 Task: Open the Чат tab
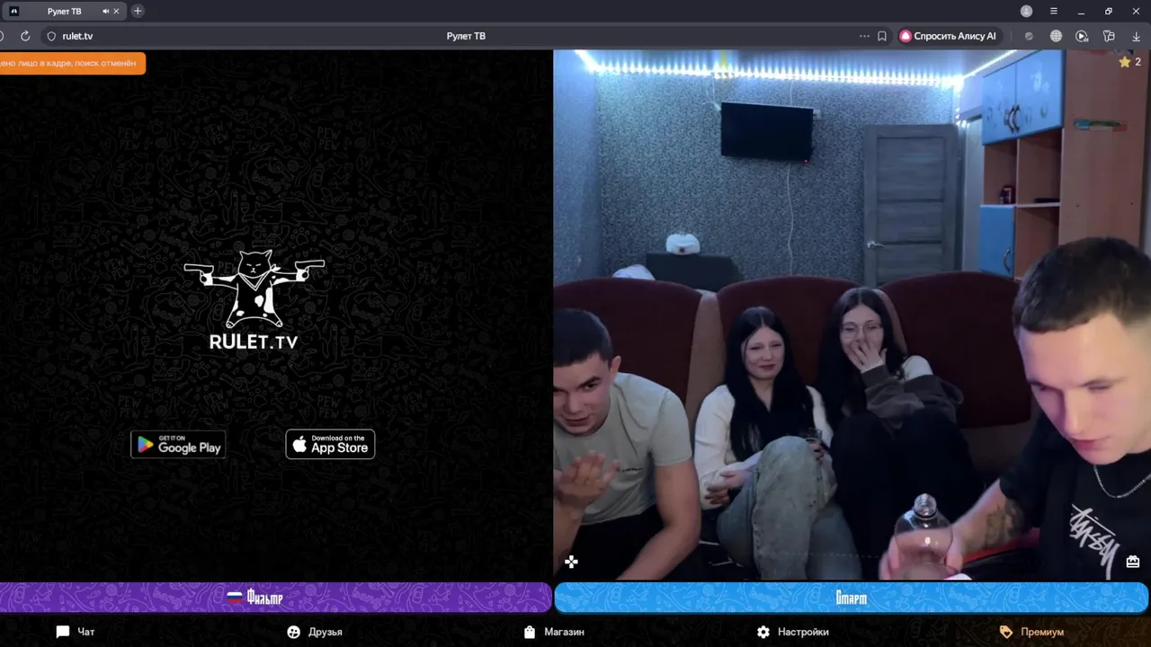(76, 632)
